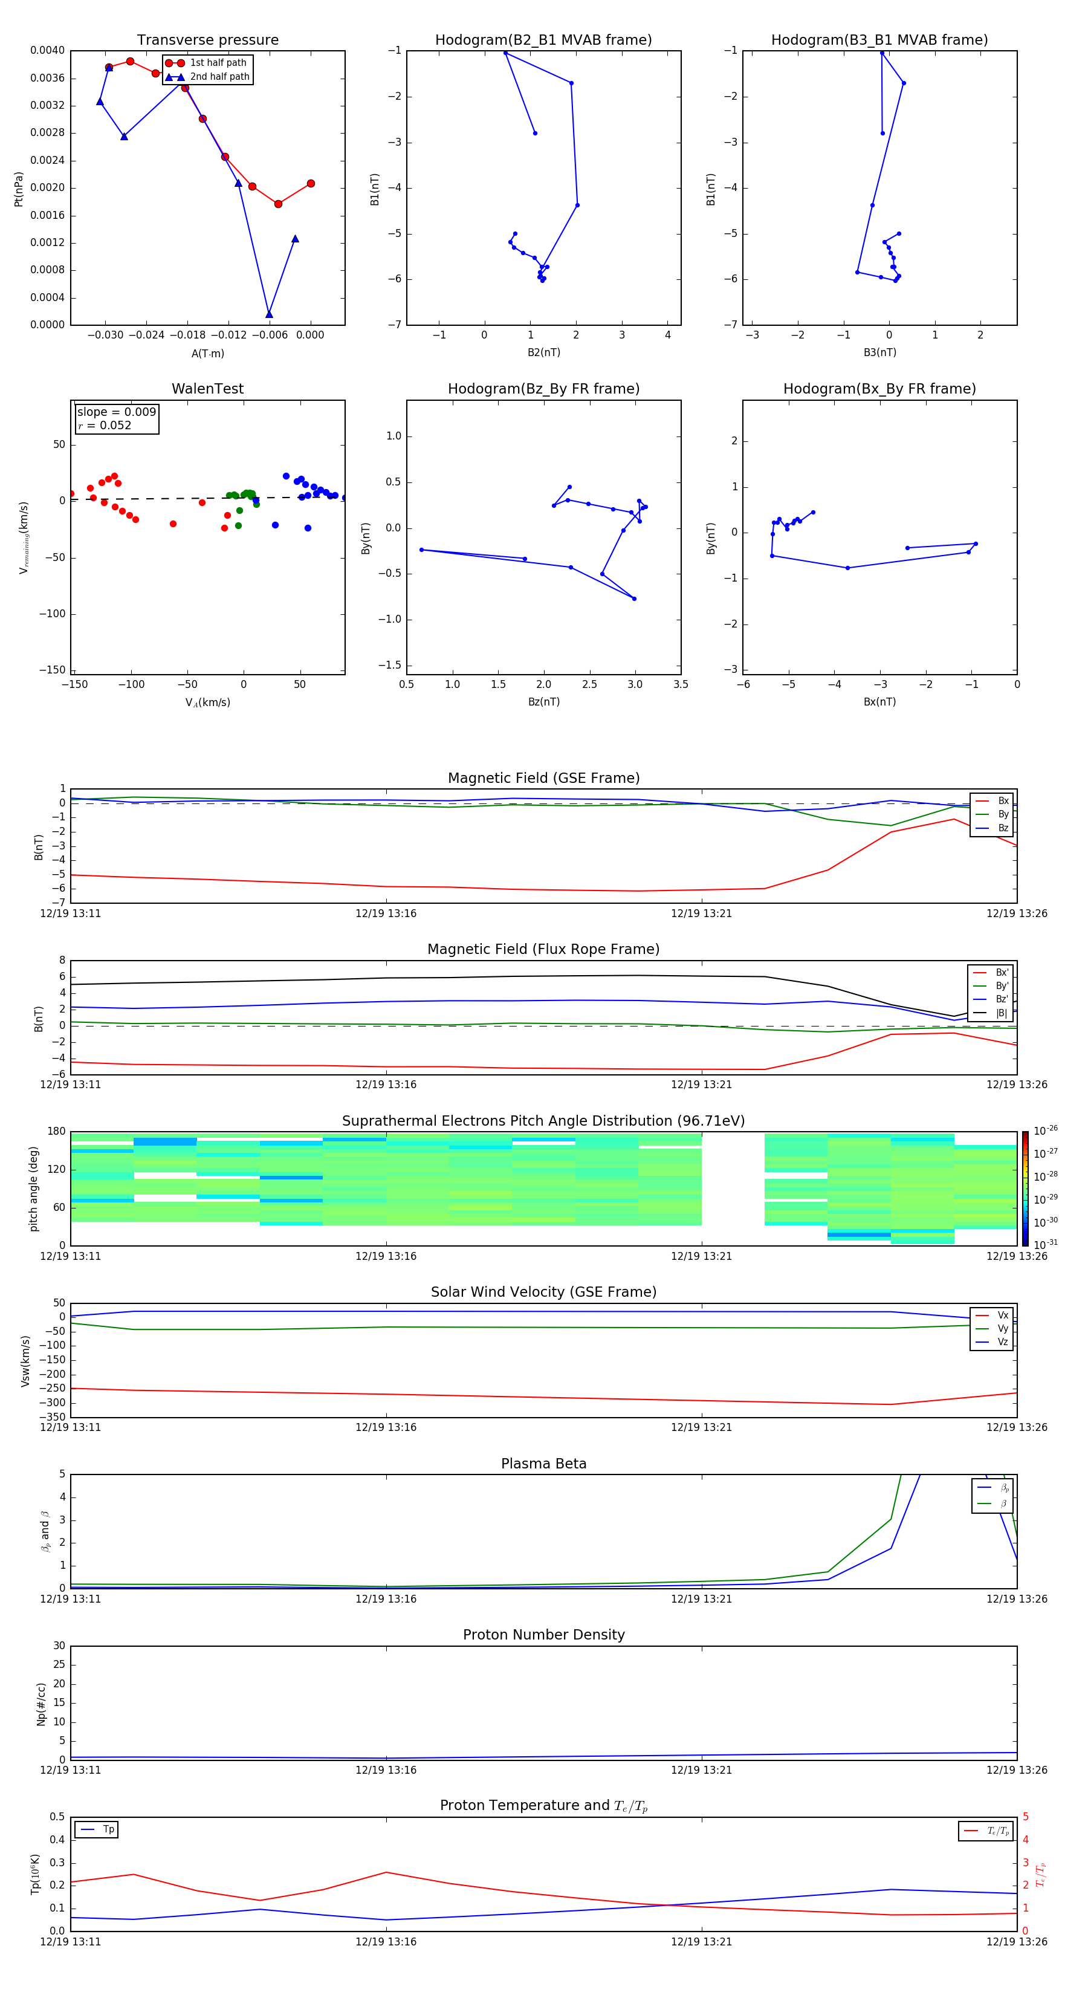Click the 'V_remaining(km/s)' y-axis label
1088x1995 pixels.
24,538
